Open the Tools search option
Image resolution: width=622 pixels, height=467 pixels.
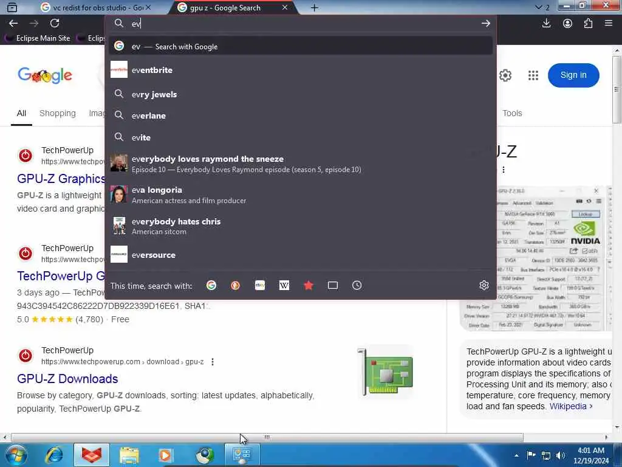click(x=512, y=113)
